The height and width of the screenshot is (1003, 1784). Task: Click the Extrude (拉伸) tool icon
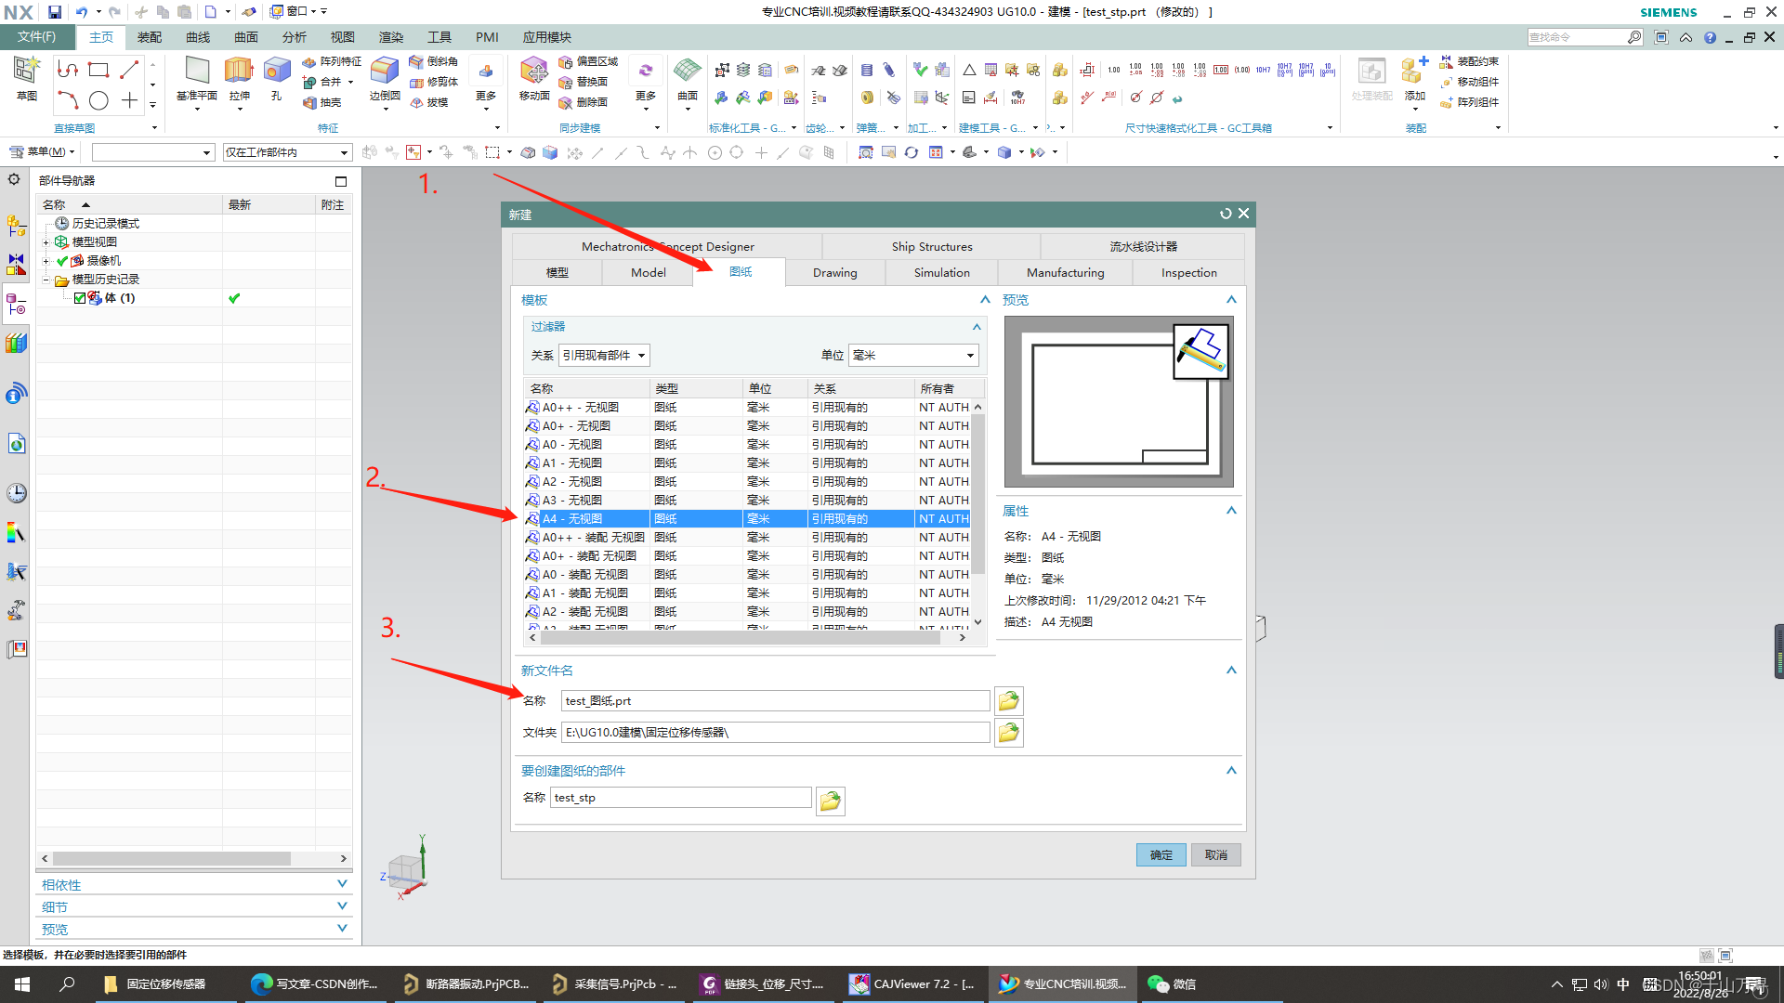click(239, 72)
